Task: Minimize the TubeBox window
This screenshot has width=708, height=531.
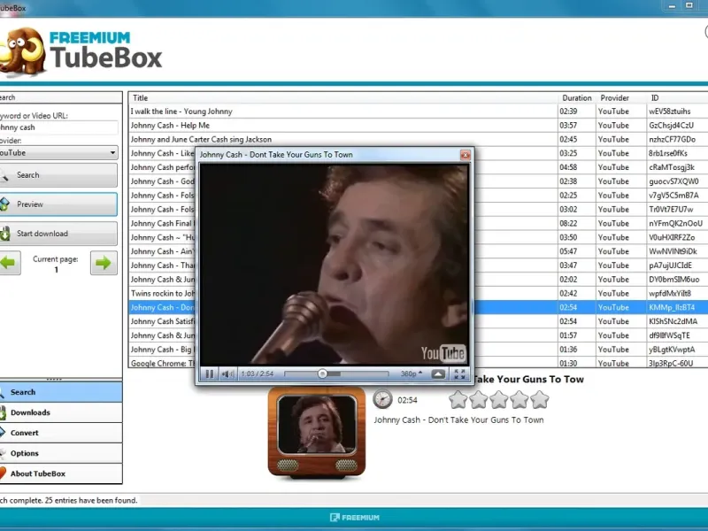Action: (x=672, y=6)
